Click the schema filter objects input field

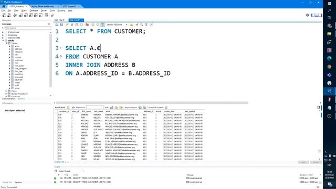[x=28, y=28]
